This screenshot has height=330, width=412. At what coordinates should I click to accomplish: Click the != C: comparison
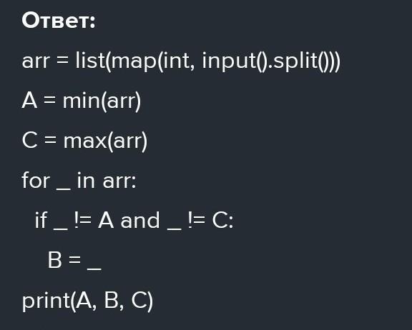(211, 220)
